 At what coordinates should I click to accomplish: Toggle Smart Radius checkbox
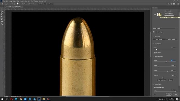tap(154, 52)
